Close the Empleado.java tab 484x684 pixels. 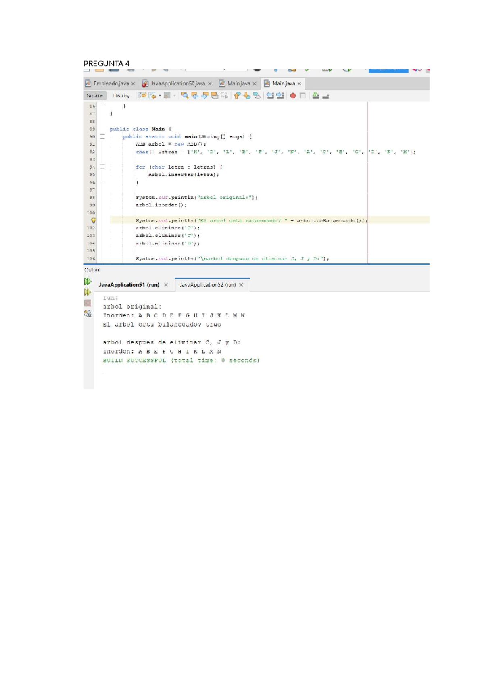pyautogui.click(x=133, y=84)
